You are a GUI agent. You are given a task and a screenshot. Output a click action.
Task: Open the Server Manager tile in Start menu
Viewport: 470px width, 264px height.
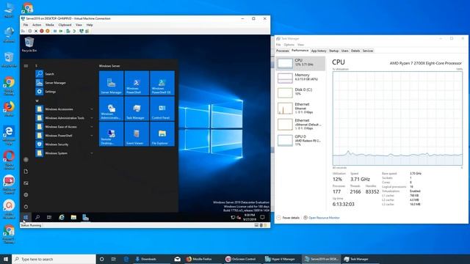111,83
